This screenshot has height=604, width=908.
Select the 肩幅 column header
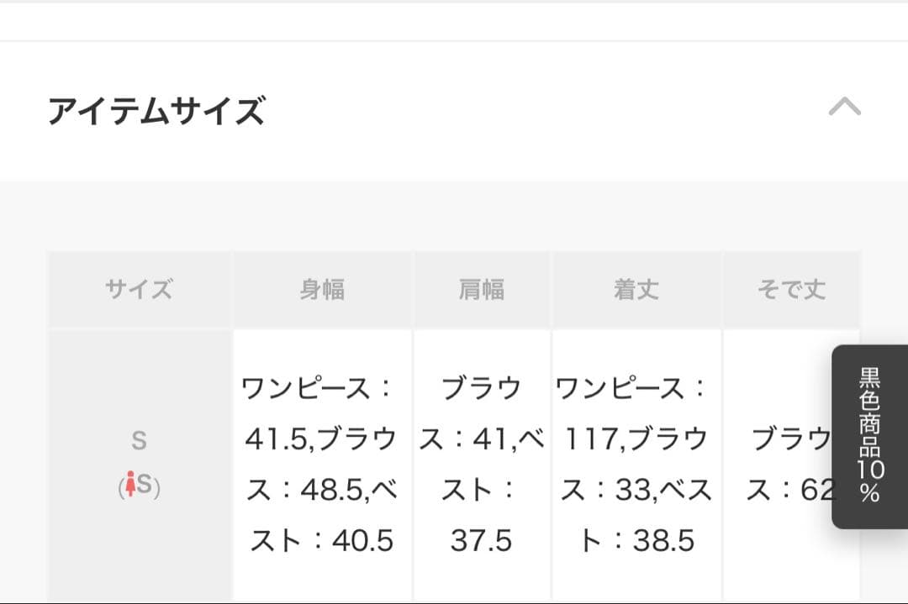click(x=482, y=289)
